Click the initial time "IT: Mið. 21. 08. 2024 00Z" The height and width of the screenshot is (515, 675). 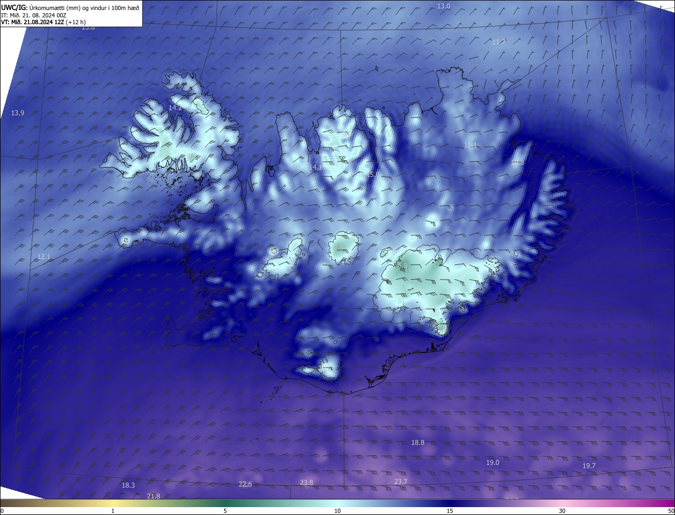33,15
